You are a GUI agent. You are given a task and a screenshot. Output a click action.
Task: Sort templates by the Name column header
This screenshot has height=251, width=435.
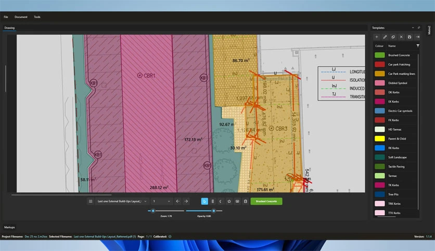click(392, 46)
